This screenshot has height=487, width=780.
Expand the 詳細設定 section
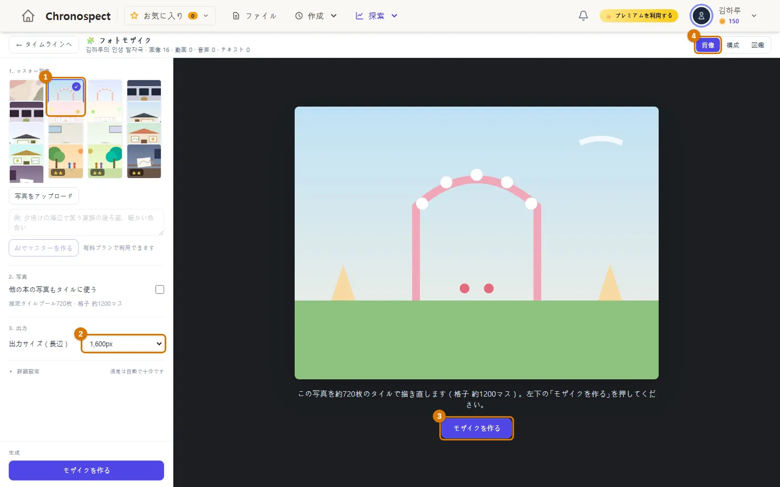tap(24, 371)
